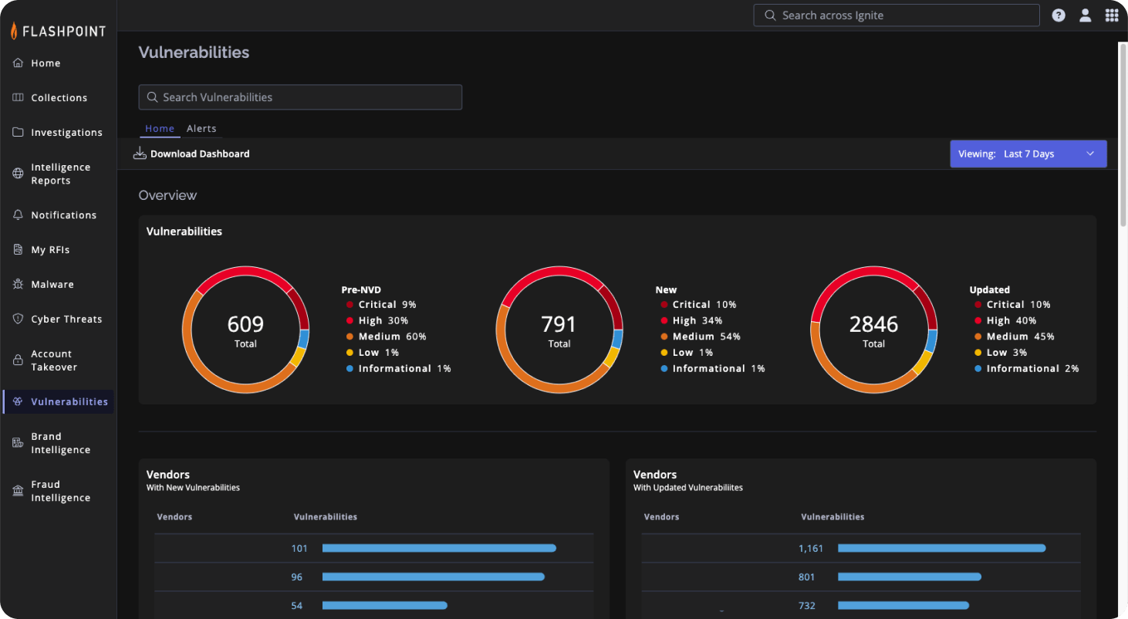Open Investigations from the sidebar
Image resolution: width=1128 pixels, height=619 pixels.
tap(66, 132)
